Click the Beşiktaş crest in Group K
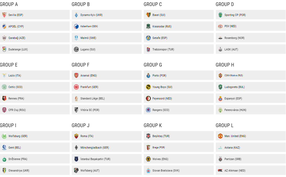Screen dimensions: 286x177 147,136
